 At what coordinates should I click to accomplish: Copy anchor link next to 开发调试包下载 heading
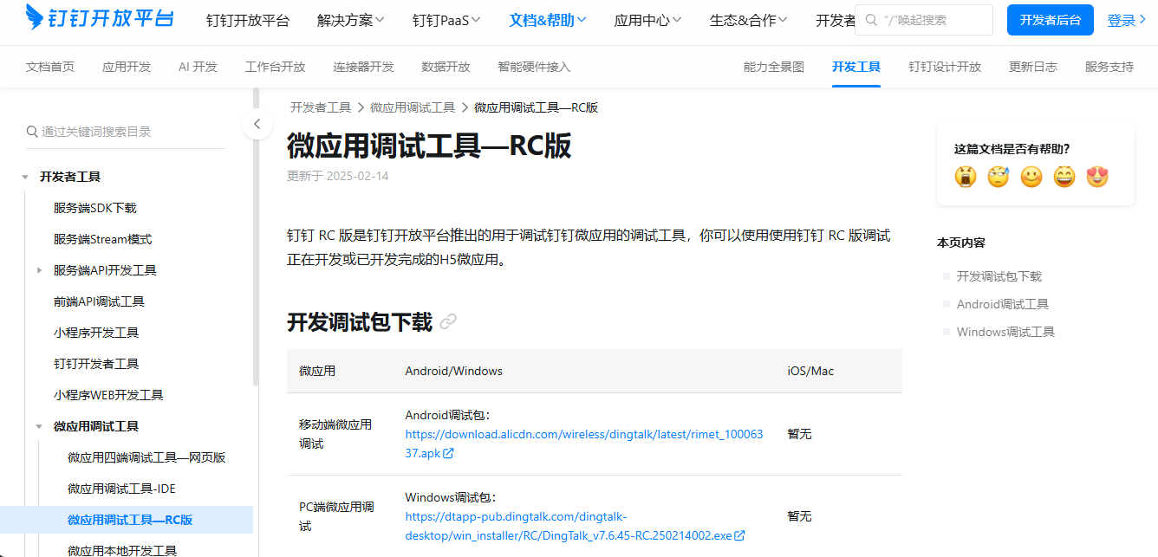pyautogui.click(x=448, y=322)
